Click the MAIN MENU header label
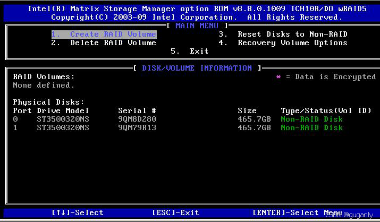The image size is (380, 222). pos(197,25)
